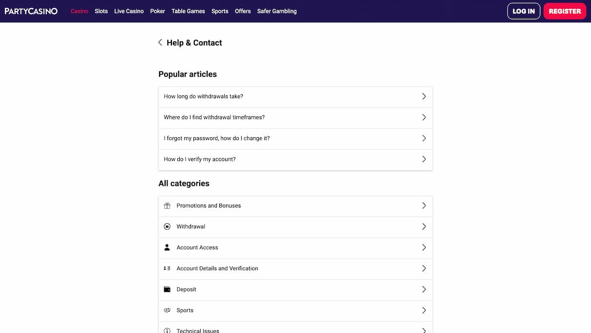Click the Account Details and Verification icon

pos(167,269)
